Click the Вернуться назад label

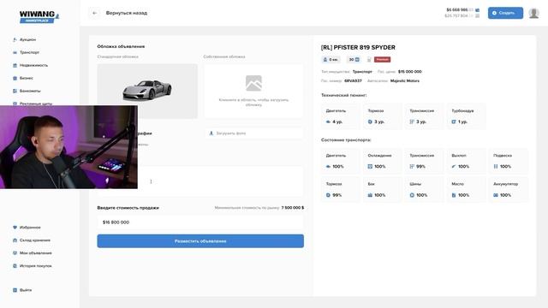pyautogui.click(x=127, y=13)
